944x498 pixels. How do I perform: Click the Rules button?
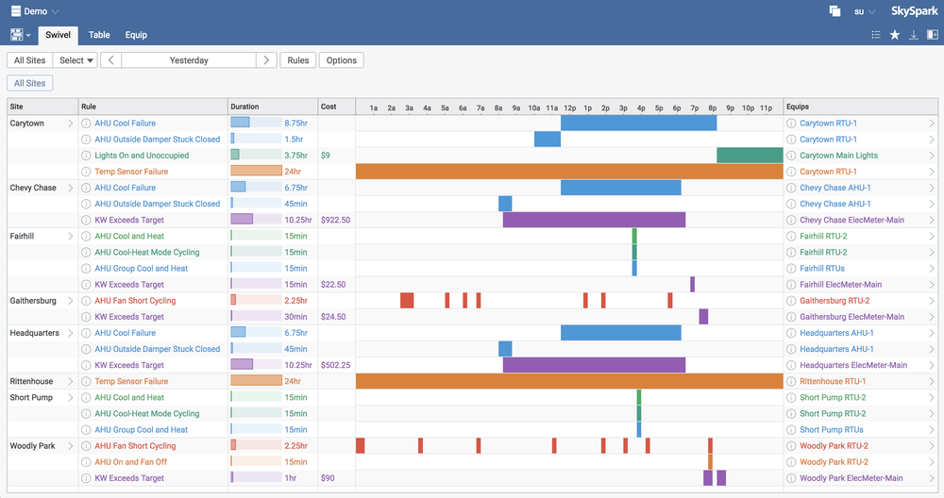(298, 60)
